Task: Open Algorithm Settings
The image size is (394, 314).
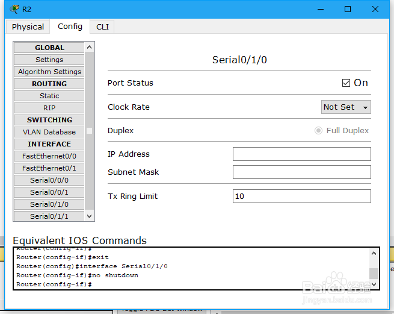Action: point(49,72)
